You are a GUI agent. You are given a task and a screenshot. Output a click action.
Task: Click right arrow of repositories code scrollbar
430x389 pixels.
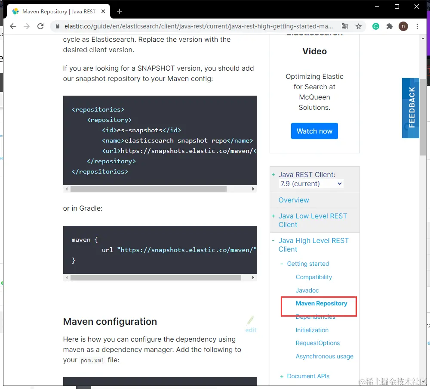click(253, 189)
